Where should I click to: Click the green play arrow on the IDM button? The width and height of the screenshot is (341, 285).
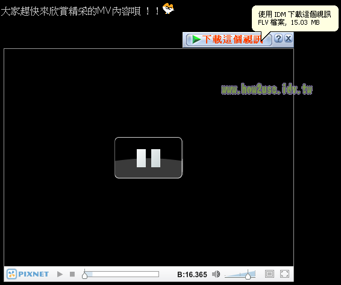point(196,40)
